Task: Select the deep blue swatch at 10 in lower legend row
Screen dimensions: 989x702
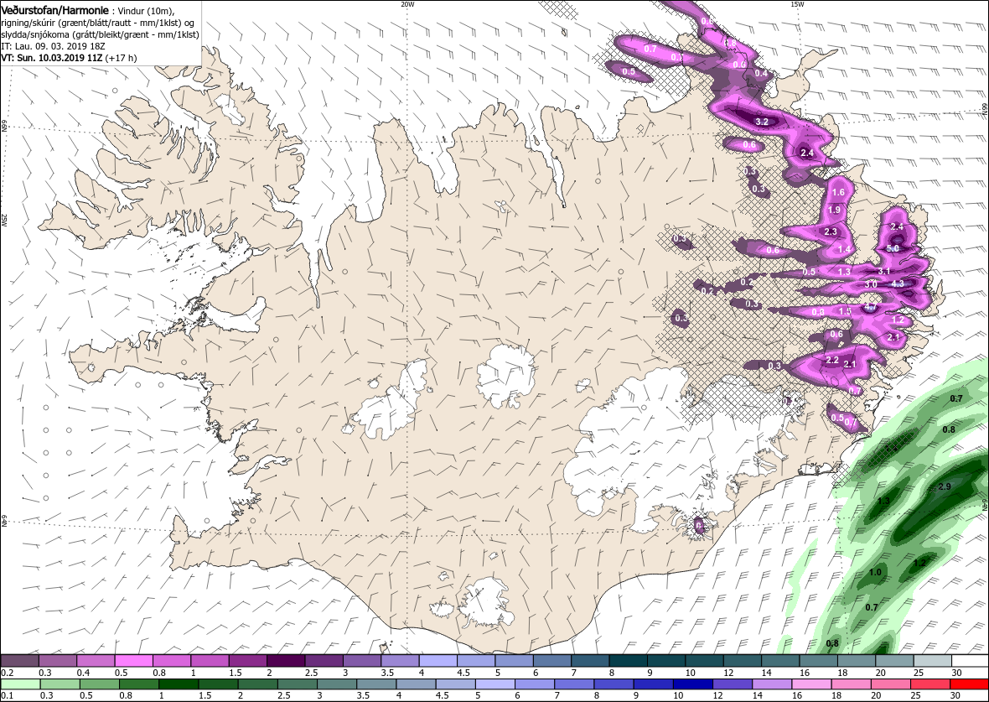Action: (692, 684)
